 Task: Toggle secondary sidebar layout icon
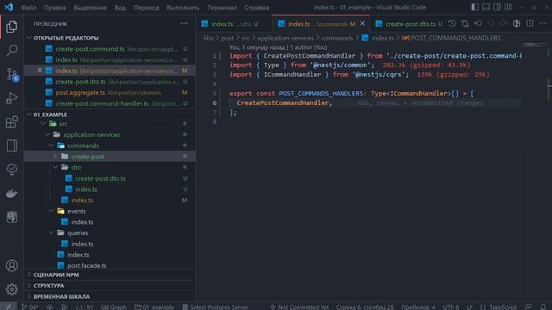click(x=497, y=7)
